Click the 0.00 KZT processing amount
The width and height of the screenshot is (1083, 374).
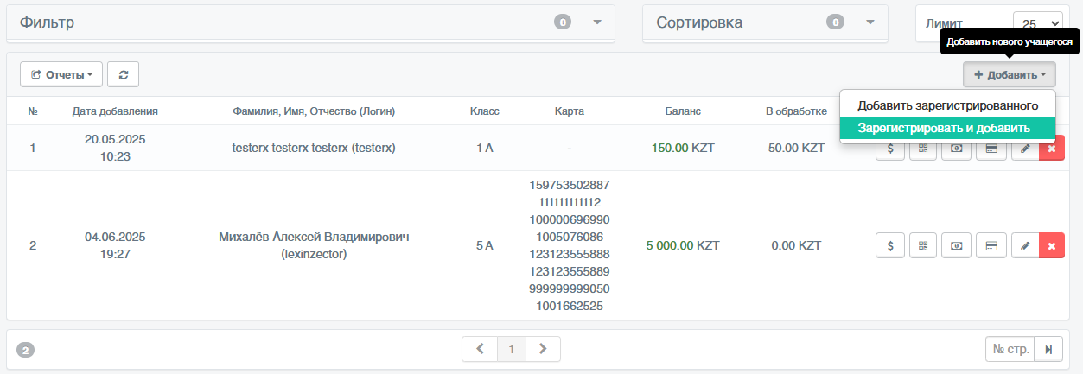[796, 245]
